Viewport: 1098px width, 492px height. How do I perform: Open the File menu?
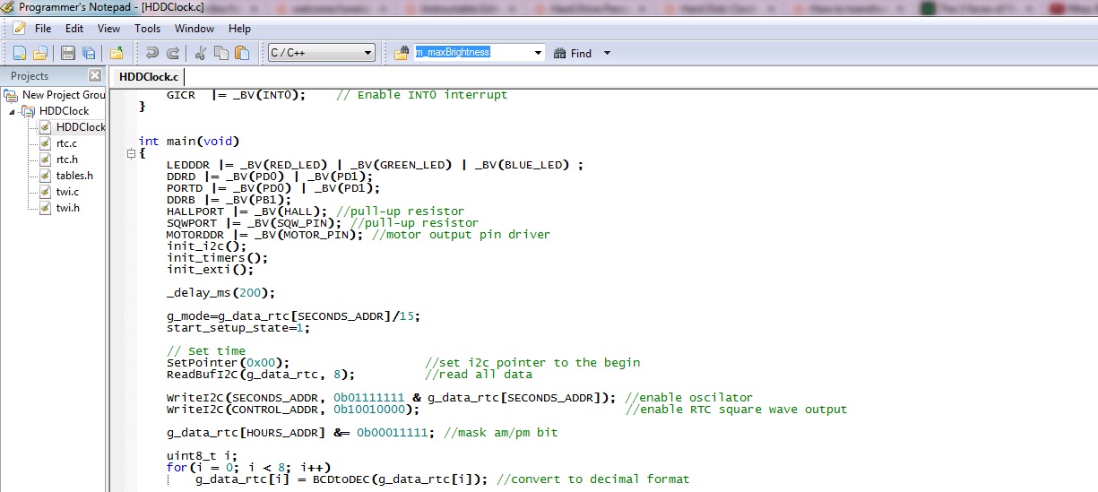(43, 29)
